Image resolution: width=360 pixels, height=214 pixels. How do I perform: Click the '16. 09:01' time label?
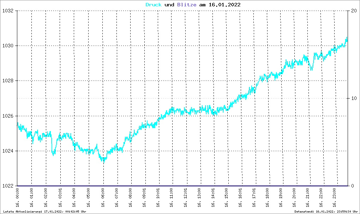[144, 197]
